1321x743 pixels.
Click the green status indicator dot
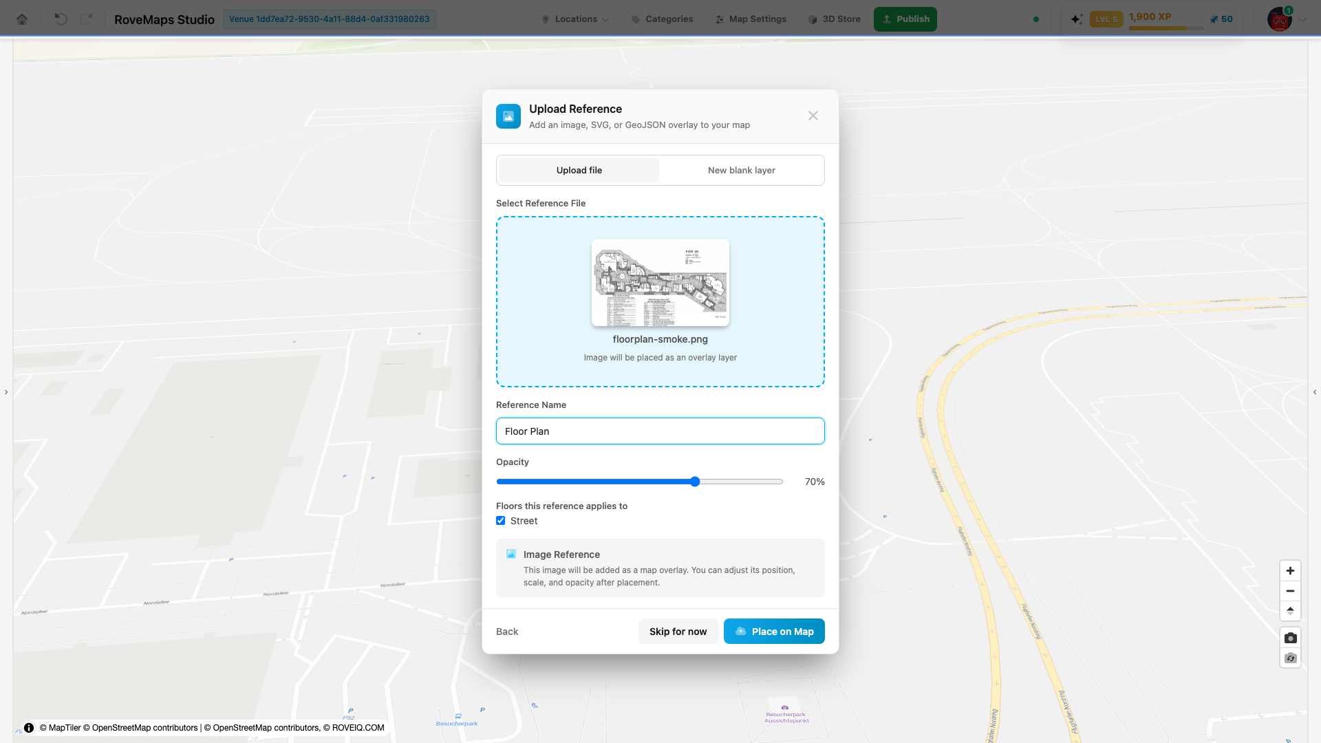click(1036, 19)
